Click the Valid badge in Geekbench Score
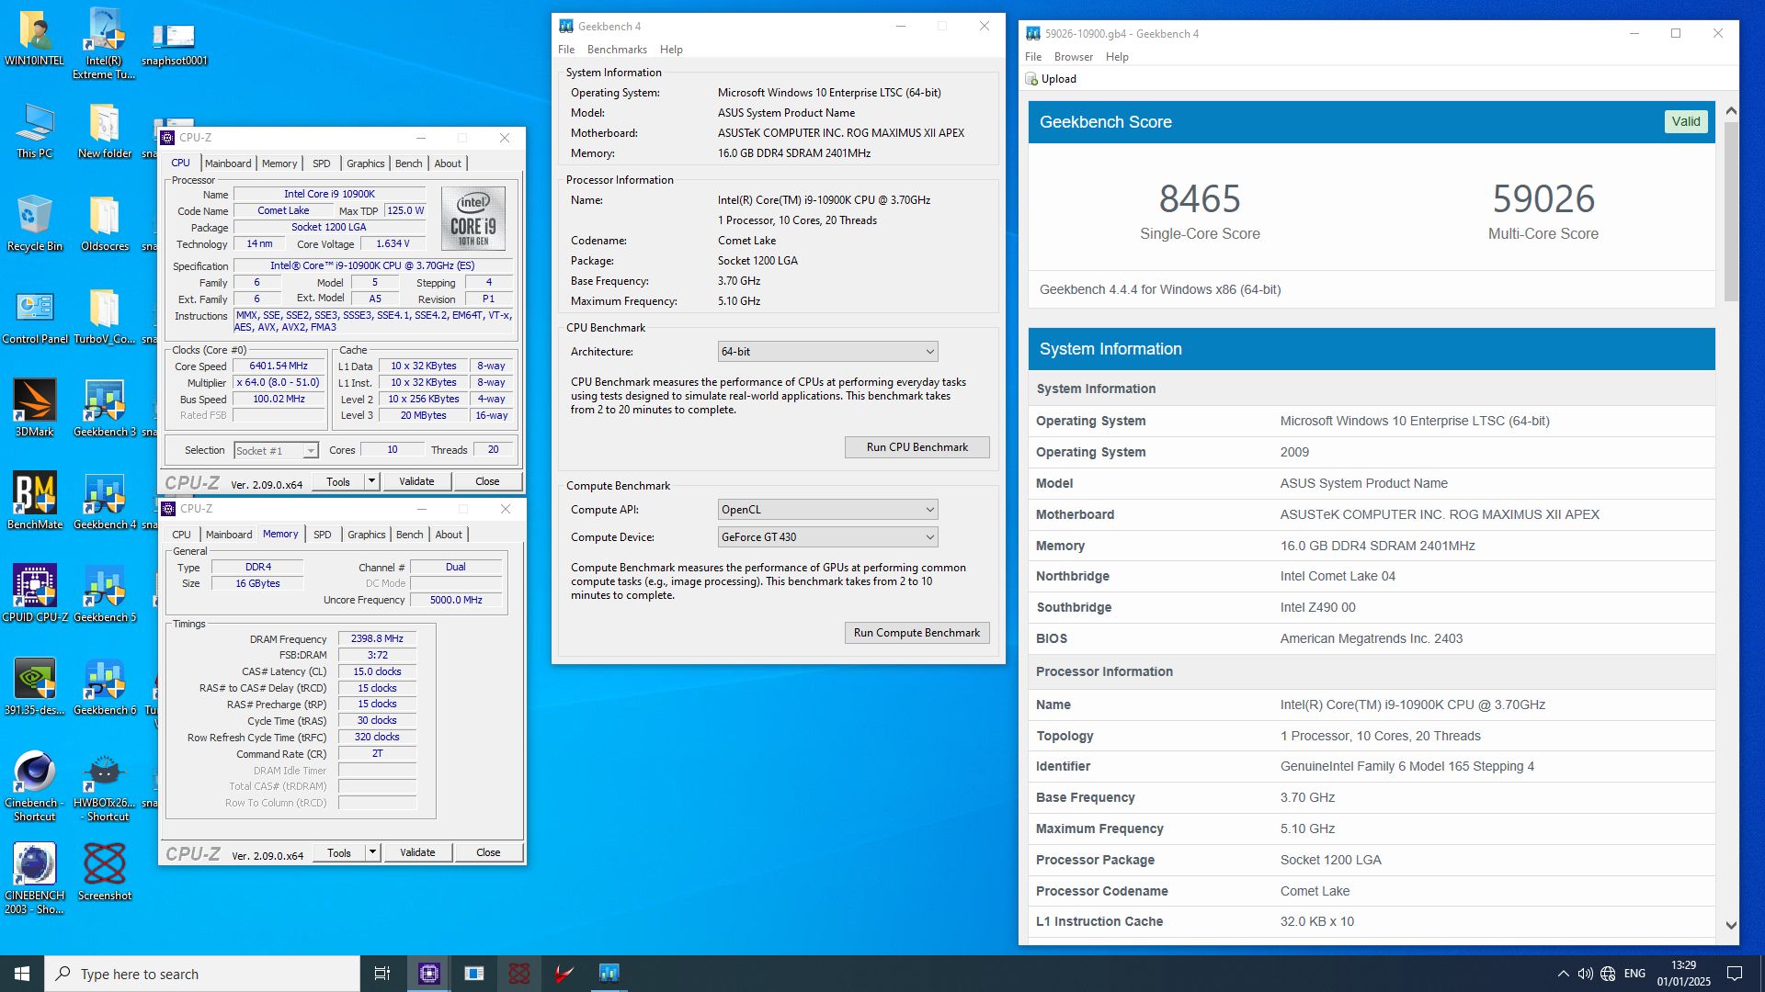Screen dimensions: 1765x992 (x=1686, y=121)
